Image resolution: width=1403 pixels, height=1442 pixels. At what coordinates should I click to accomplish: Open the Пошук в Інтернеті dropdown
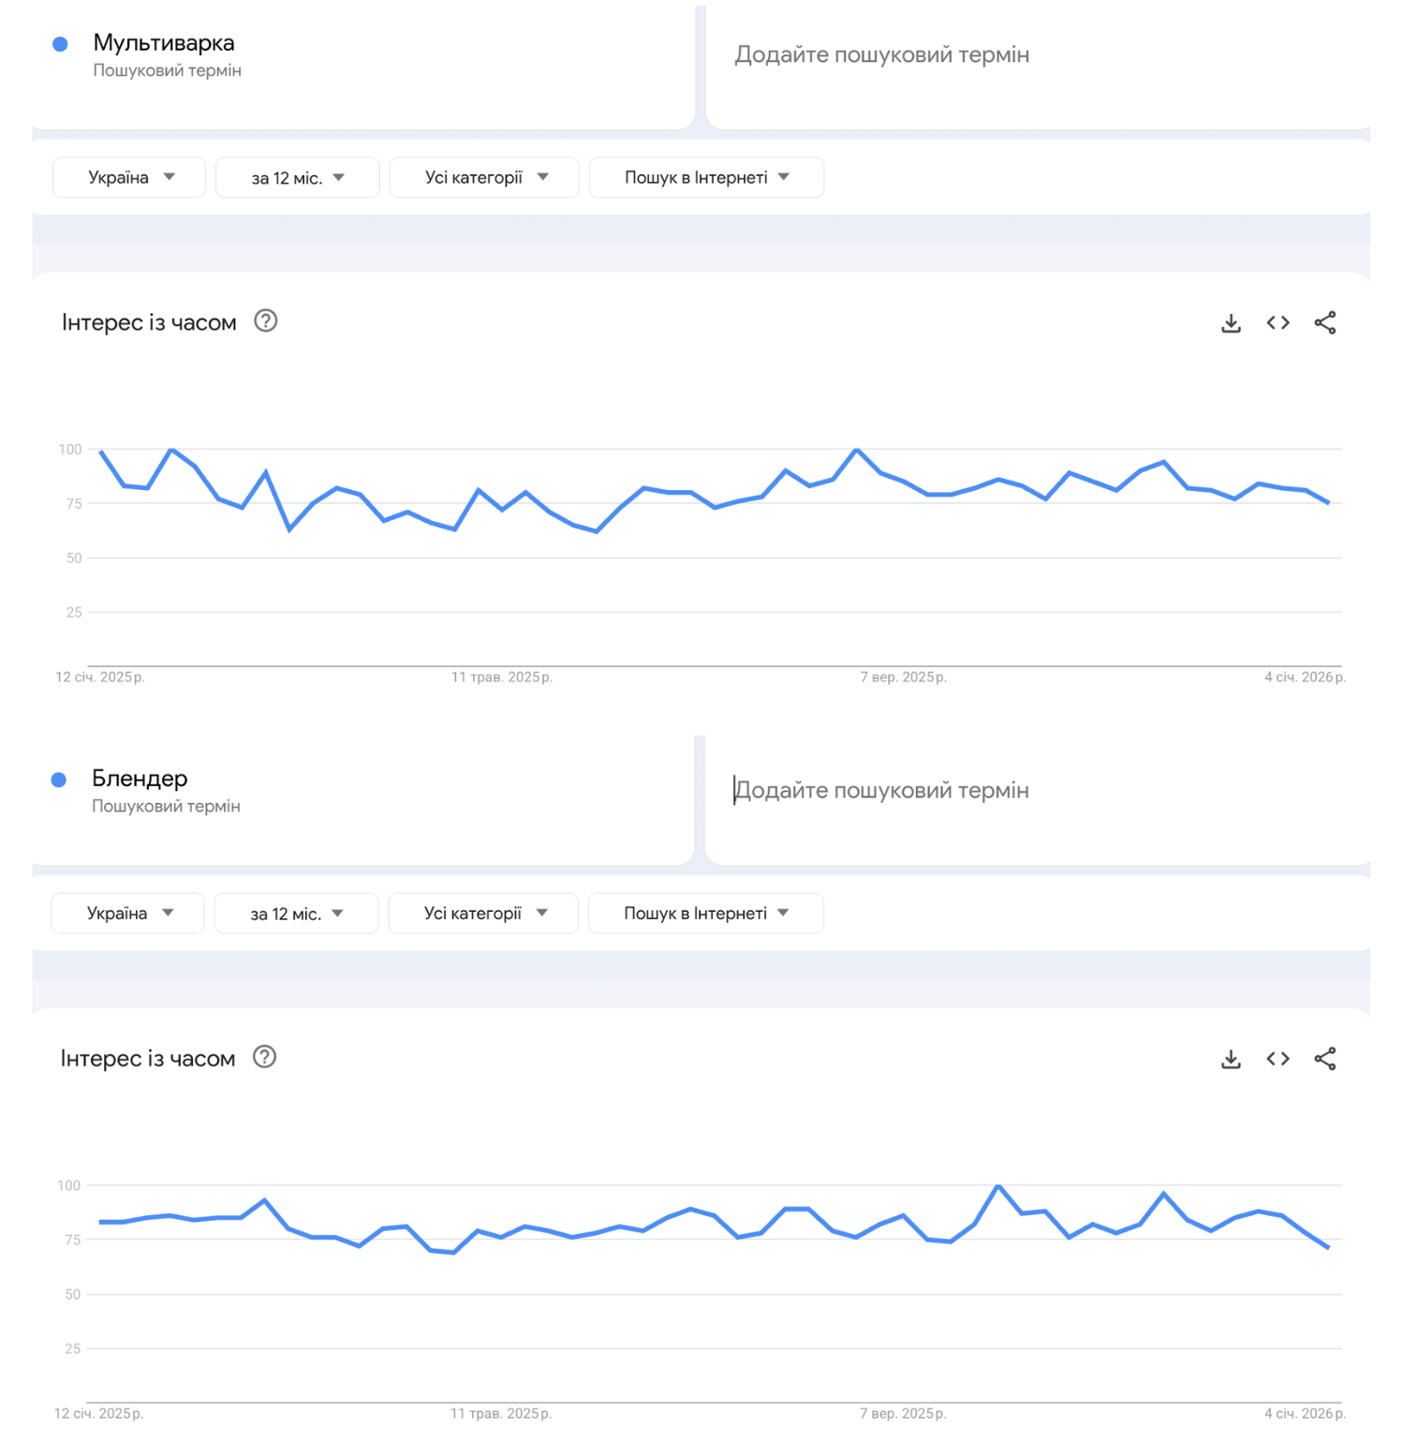coord(706,177)
